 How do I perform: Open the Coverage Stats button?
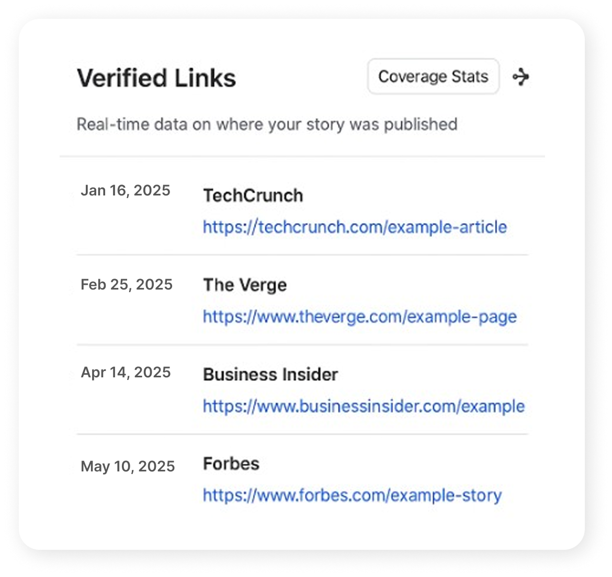coord(433,77)
